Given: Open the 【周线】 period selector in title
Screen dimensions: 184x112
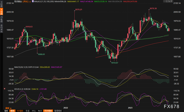Looking at the screenshot, I should tap(25, 2).
